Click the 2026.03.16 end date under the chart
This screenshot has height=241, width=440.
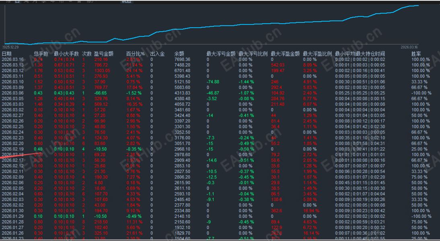pyautogui.click(x=409, y=47)
